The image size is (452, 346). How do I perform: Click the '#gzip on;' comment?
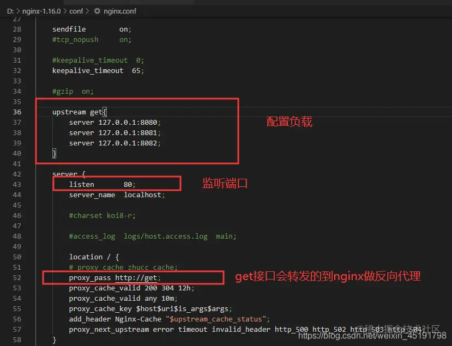pos(73,92)
